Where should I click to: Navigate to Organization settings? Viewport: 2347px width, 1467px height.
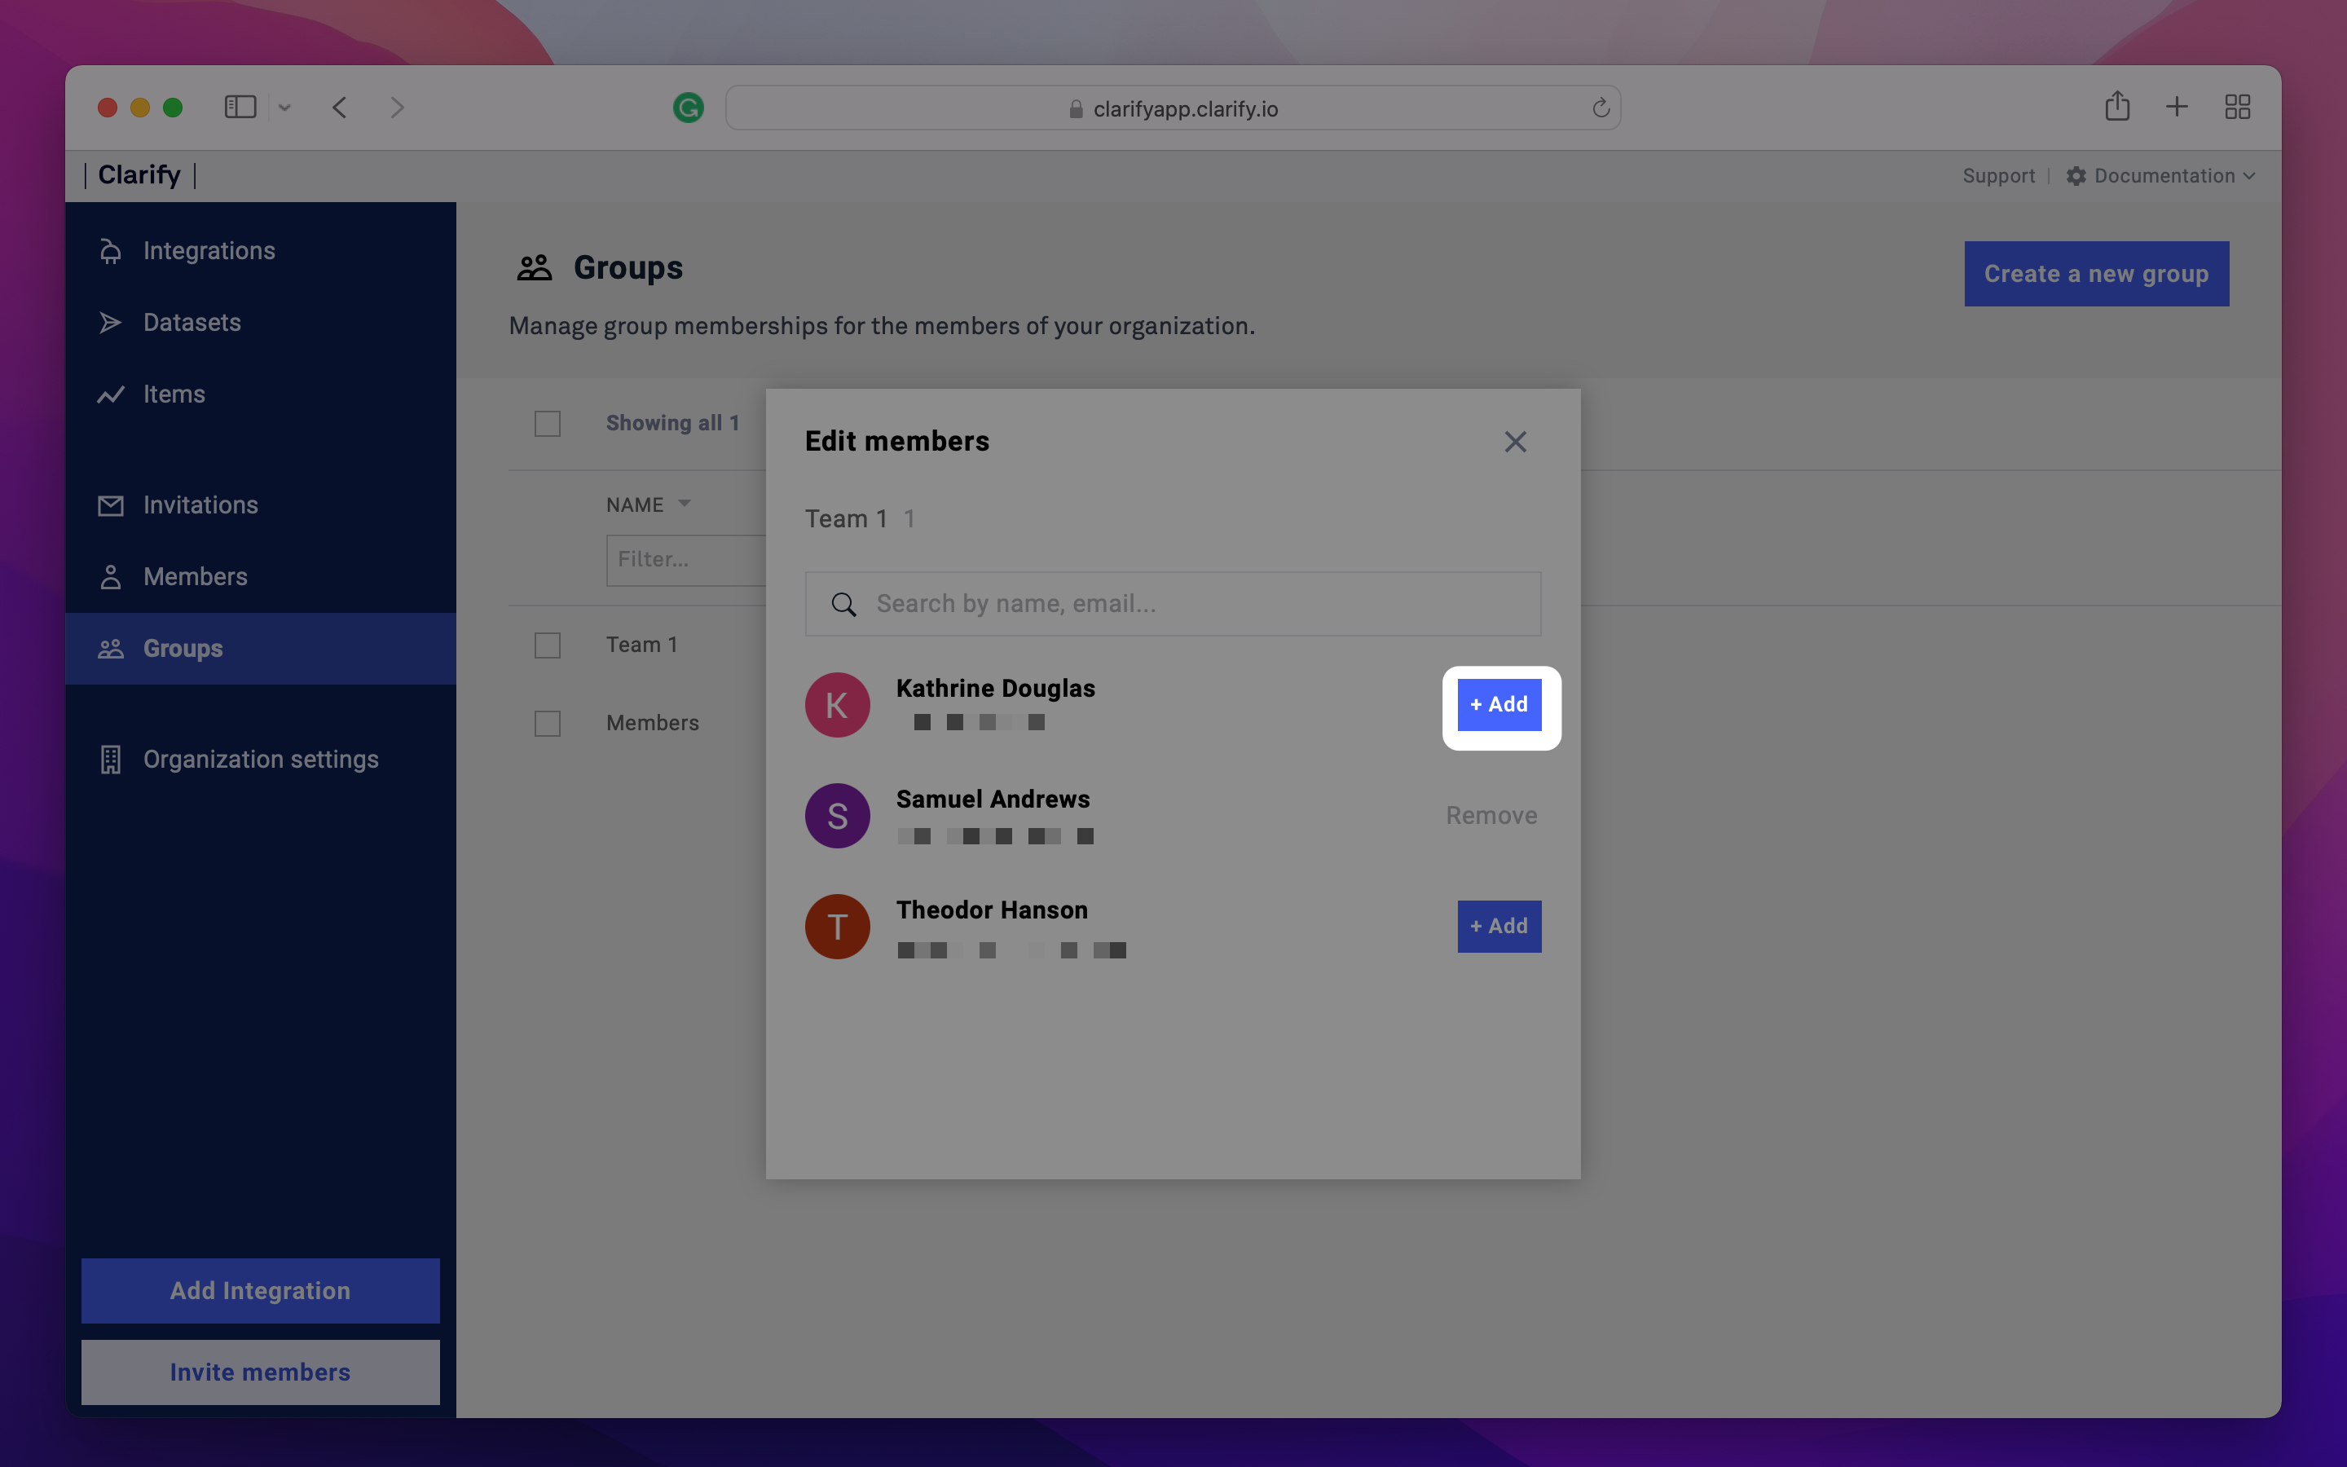pyautogui.click(x=260, y=759)
